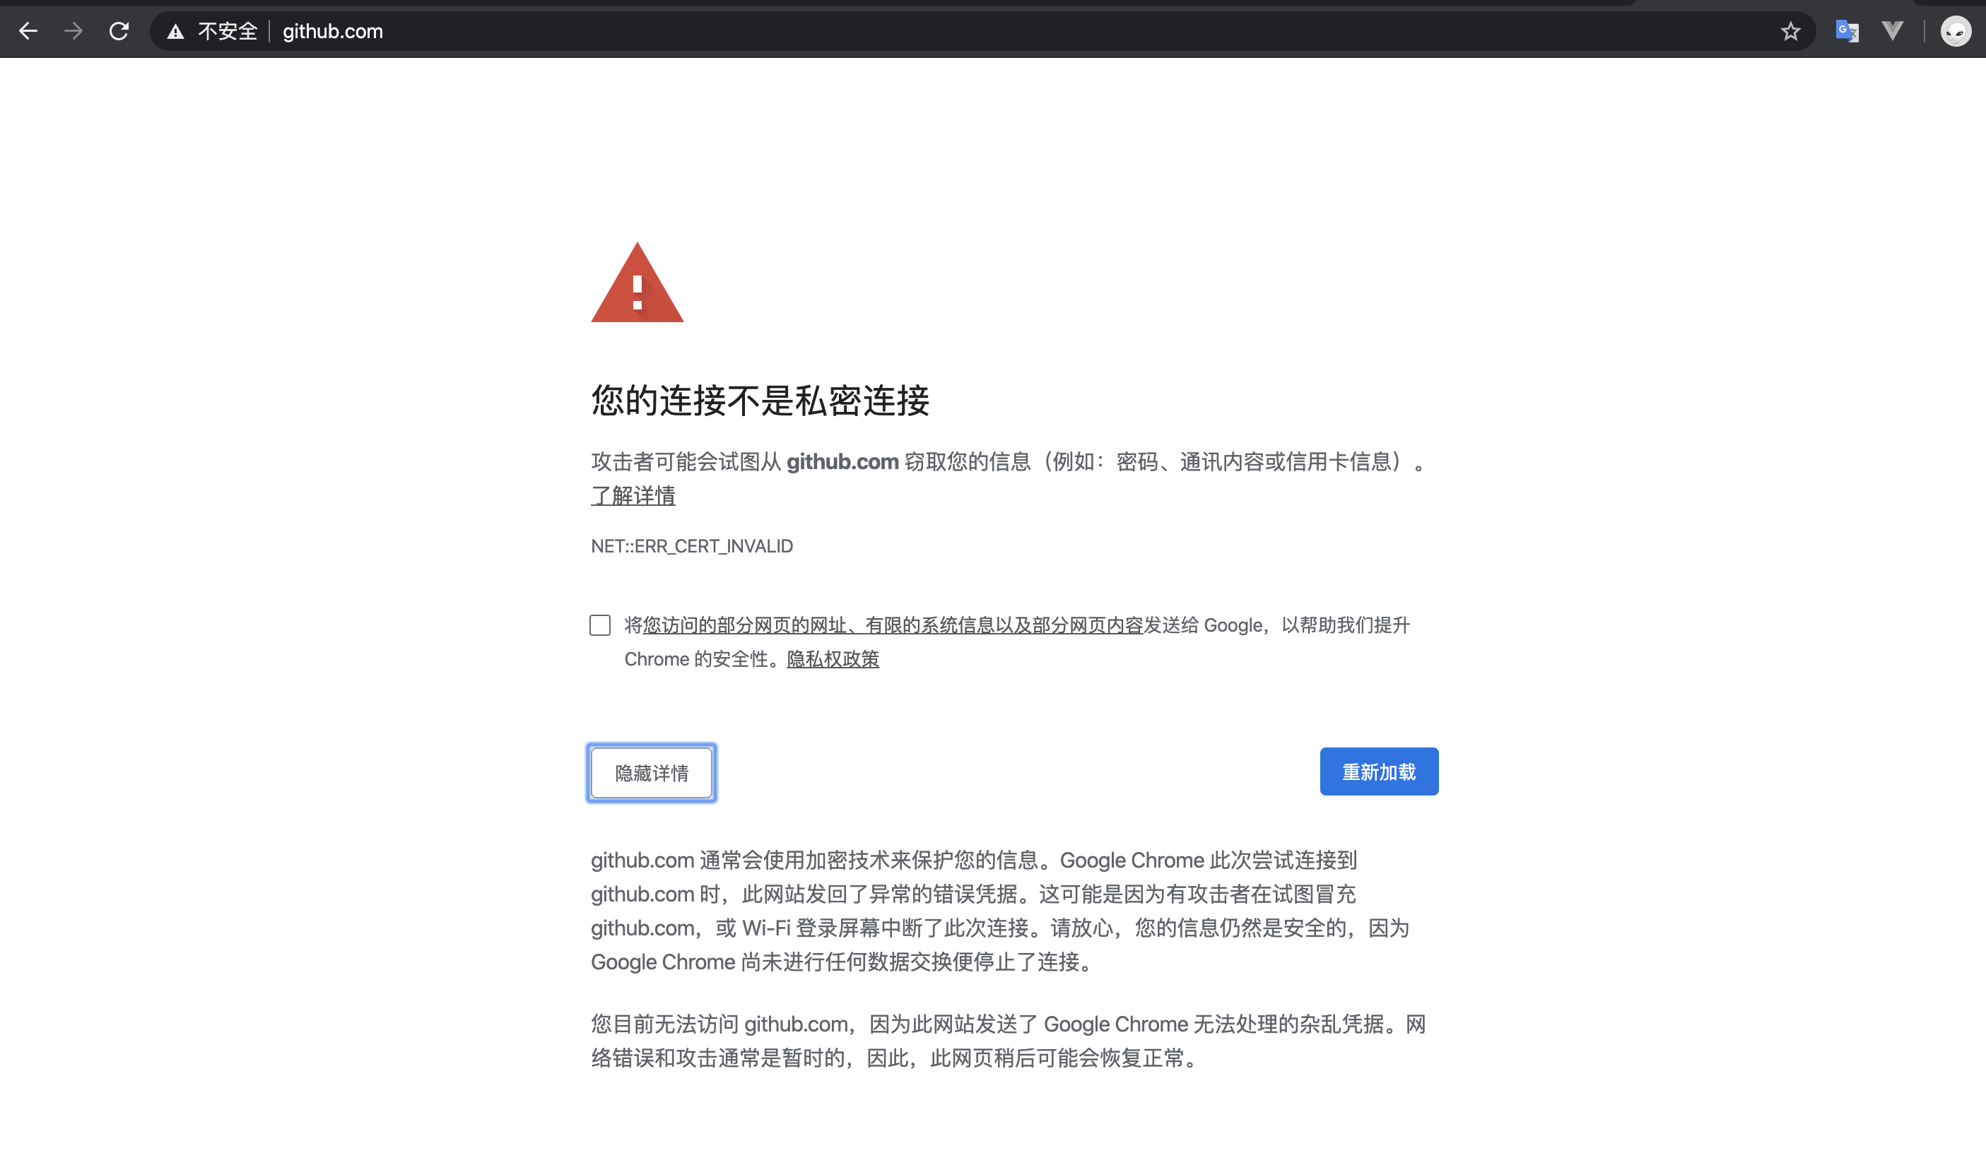This screenshot has height=1153, width=1986.
Task: Click the not-secure warning triangle in the address bar
Action: (x=175, y=32)
